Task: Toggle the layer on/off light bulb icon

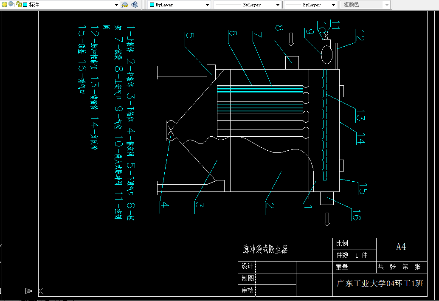Action: click(x=4, y=5)
